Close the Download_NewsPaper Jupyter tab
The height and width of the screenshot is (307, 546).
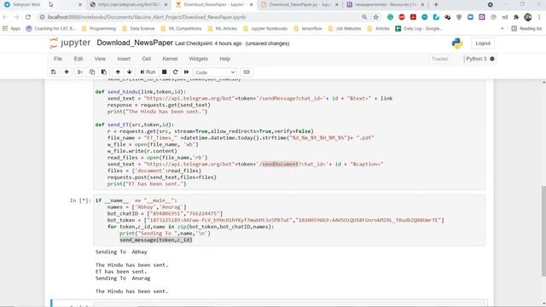[251, 4]
